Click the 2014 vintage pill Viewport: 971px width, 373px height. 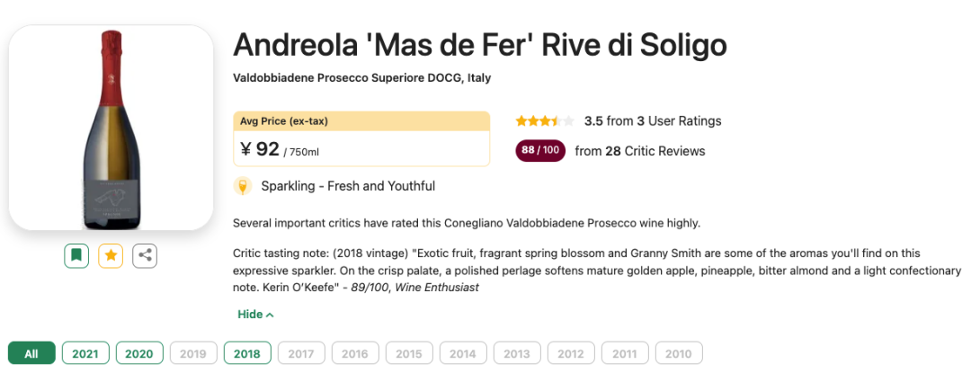[x=463, y=353]
